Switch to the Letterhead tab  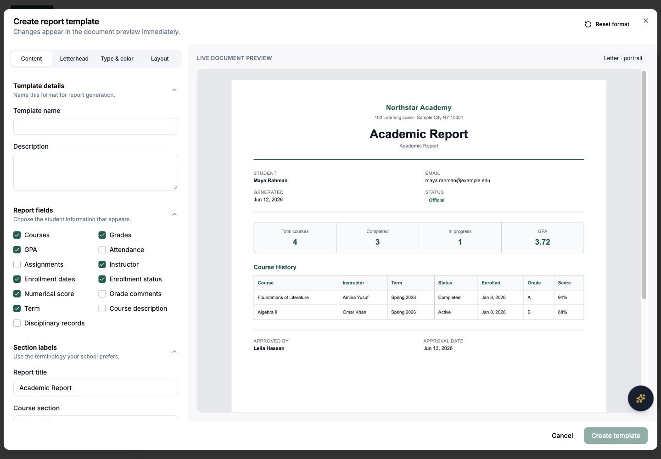74,59
